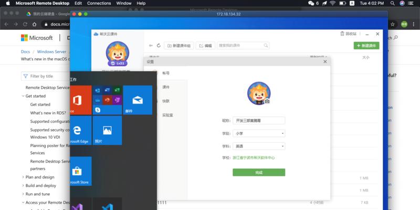420x210 pixels.
Task: Open the Excel mini tile
Action: click(x=117, y=90)
